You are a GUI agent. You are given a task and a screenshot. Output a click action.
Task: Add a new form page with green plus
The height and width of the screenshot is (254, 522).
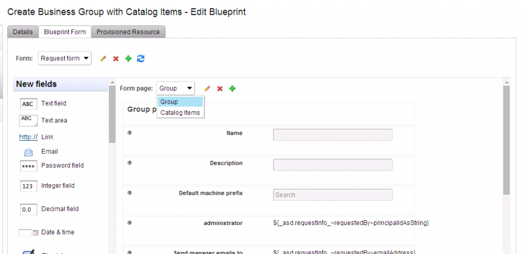point(232,89)
